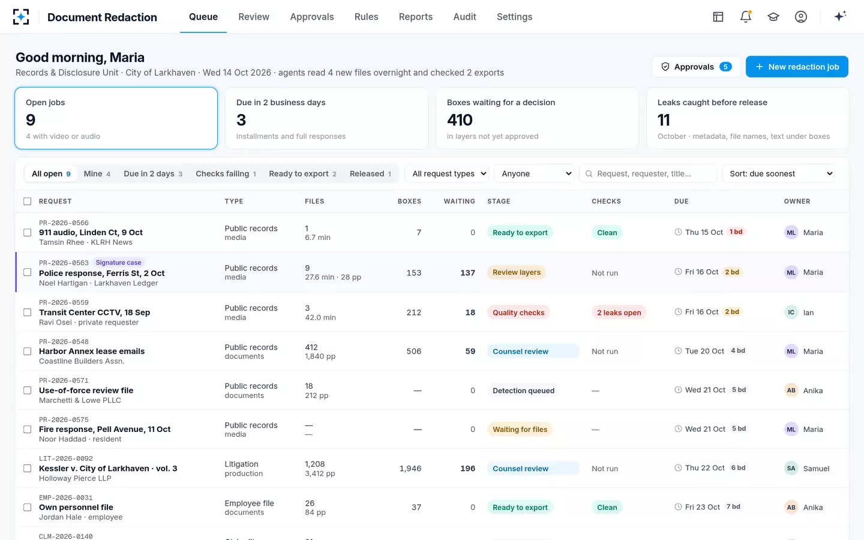Click SA avatar for Samuel
This screenshot has height=540, width=864.
pyautogui.click(x=791, y=469)
